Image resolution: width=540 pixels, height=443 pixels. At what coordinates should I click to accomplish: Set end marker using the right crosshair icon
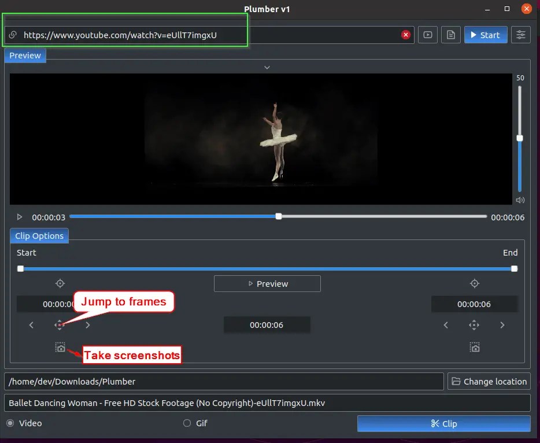(474, 283)
